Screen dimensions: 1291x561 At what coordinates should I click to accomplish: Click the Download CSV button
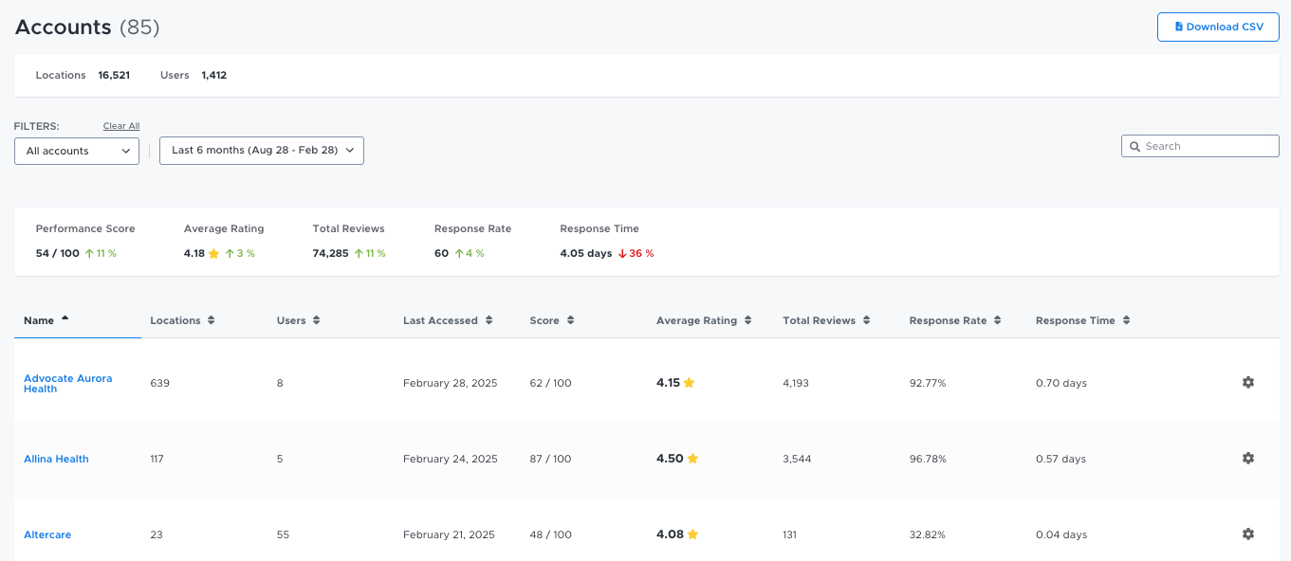tap(1218, 27)
